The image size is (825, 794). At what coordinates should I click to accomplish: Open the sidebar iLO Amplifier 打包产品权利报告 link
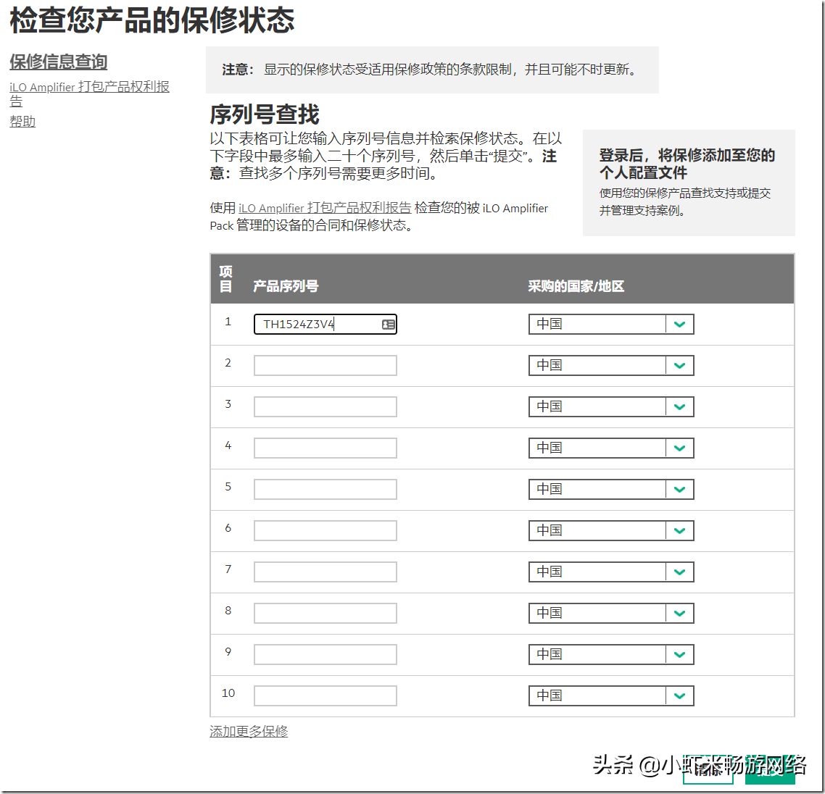[89, 88]
